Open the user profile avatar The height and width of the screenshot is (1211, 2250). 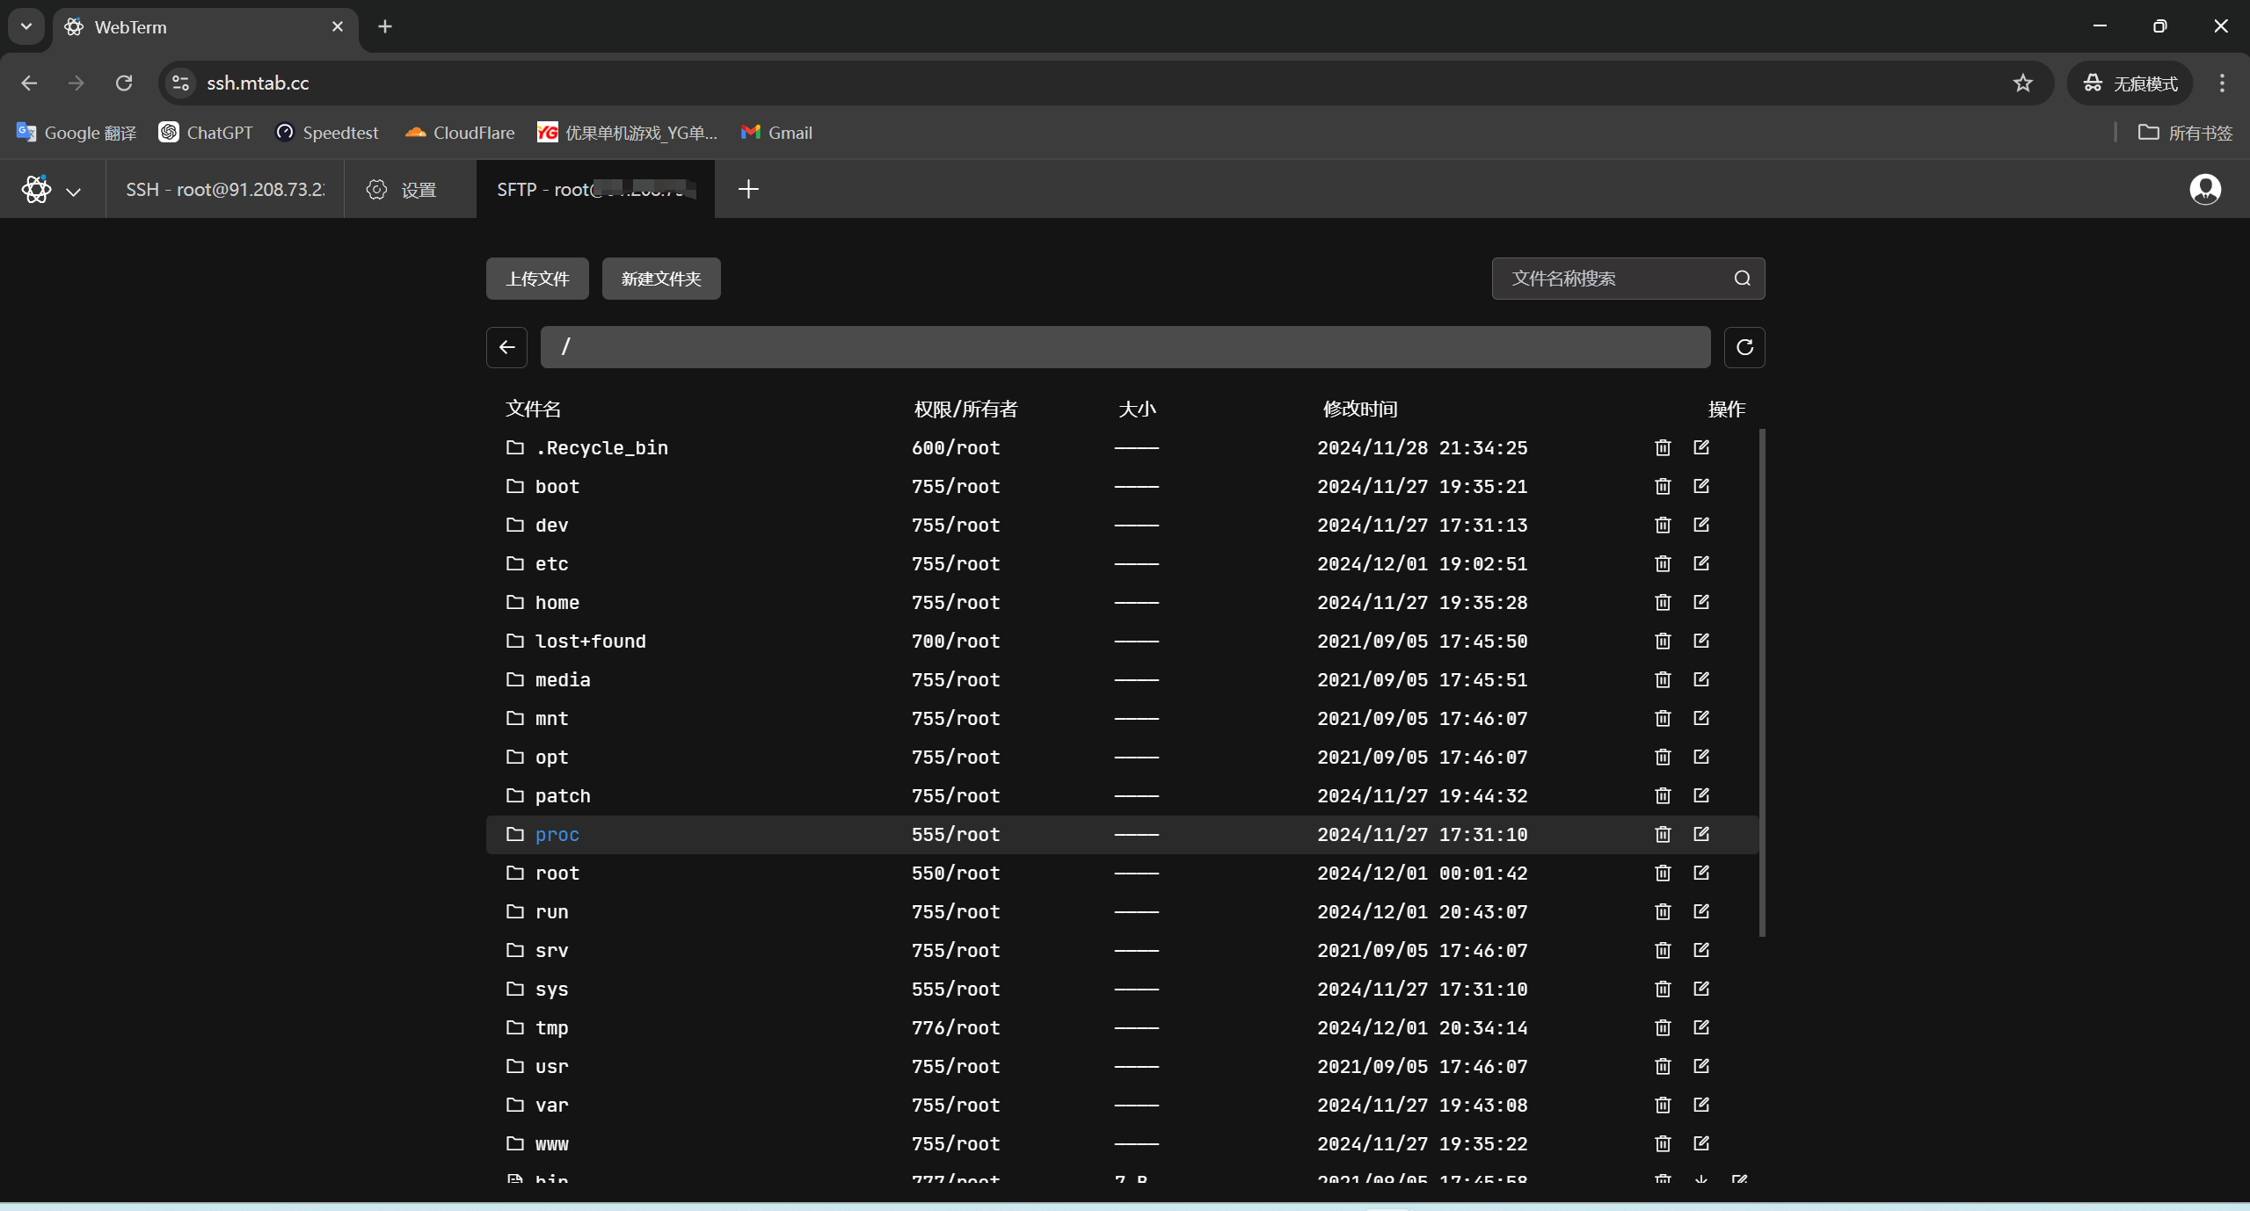pos(2204,189)
